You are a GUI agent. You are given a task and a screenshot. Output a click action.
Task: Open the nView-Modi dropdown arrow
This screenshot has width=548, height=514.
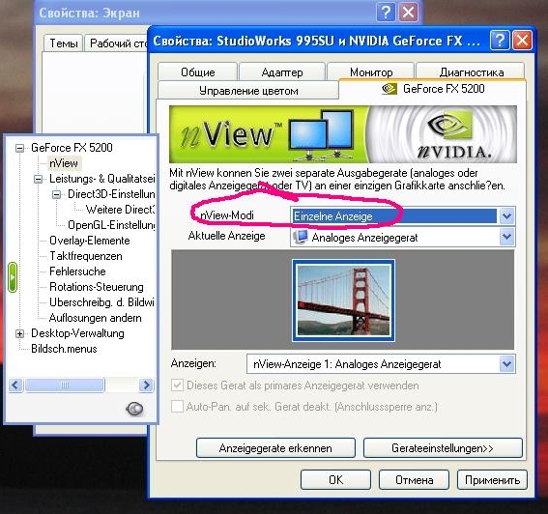coord(506,216)
